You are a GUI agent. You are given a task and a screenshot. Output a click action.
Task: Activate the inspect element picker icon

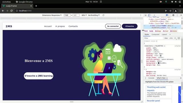point(146,15)
